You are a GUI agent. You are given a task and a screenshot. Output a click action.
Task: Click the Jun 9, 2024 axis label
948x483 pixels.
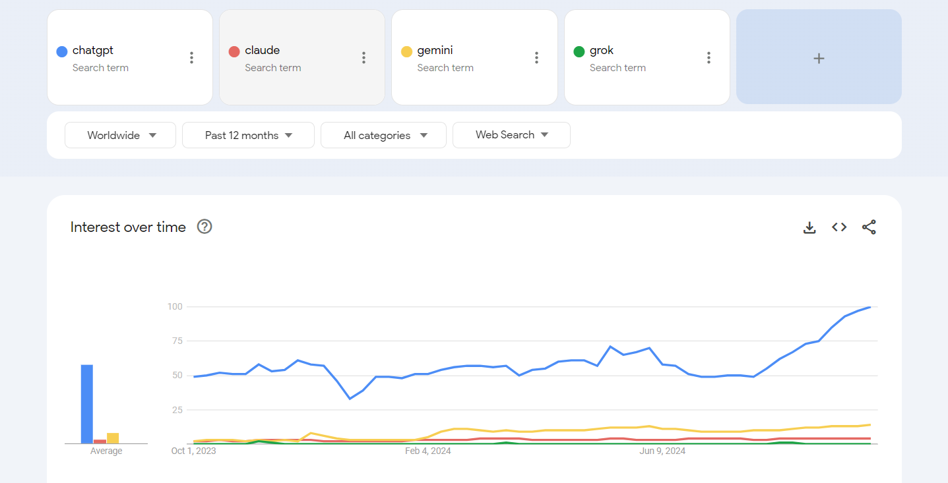(662, 451)
